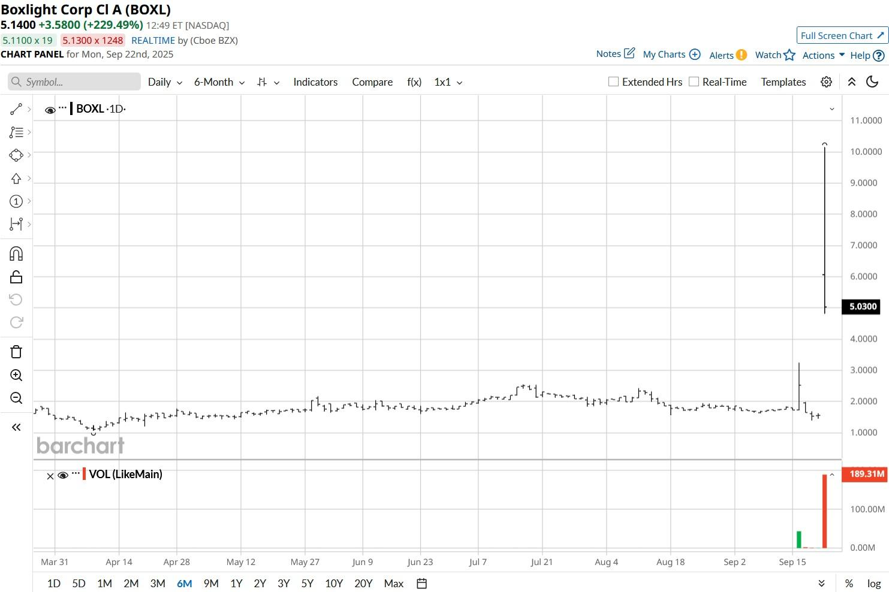
Task: Click the Notes pencil icon
Action: [x=629, y=53]
